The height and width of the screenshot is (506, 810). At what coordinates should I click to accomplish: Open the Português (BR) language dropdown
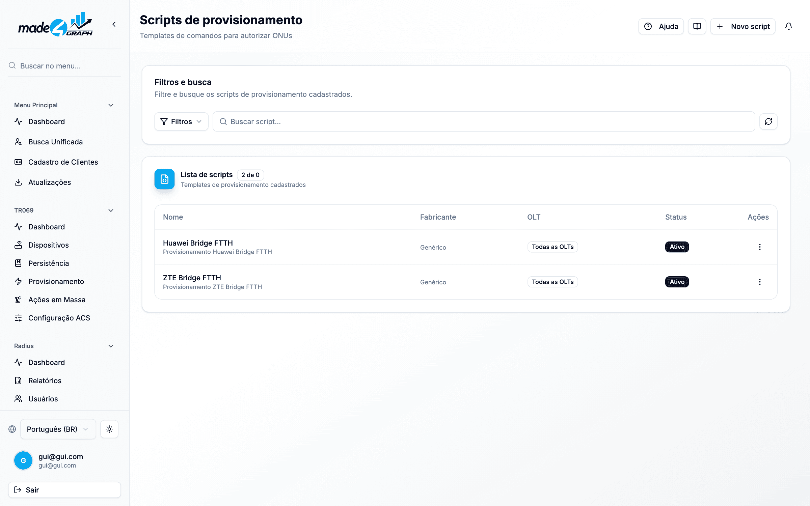click(58, 429)
